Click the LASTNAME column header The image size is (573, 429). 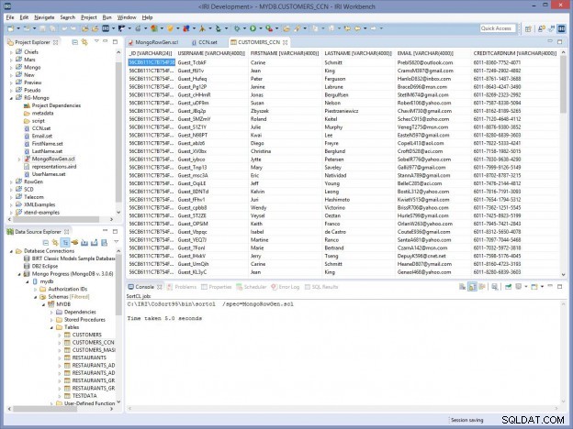[358, 53]
